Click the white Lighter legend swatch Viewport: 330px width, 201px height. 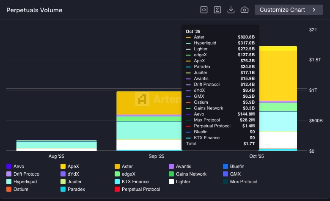(x=171, y=182)
